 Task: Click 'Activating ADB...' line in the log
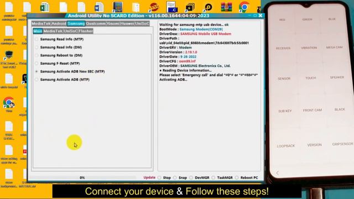point(173,80)
